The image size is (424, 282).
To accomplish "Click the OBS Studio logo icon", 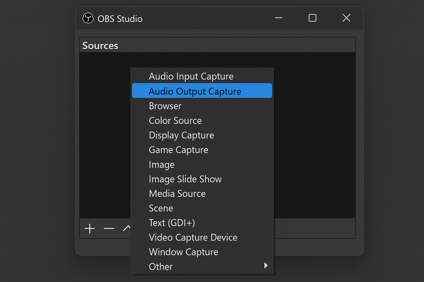I will [88, 18].
